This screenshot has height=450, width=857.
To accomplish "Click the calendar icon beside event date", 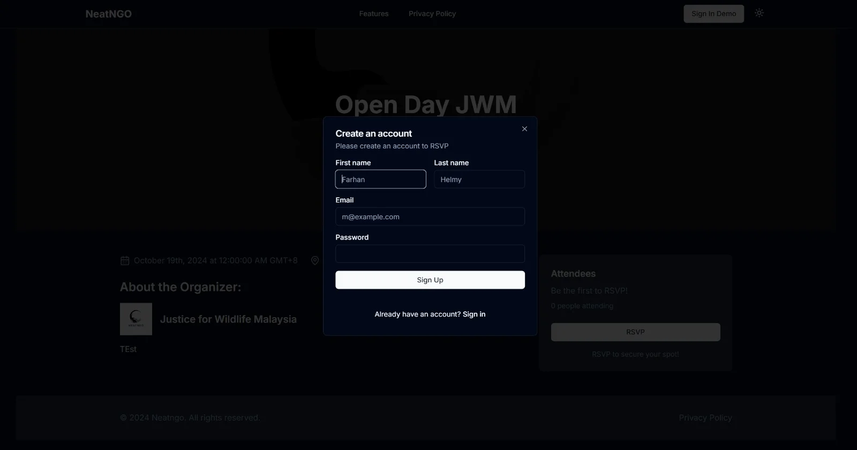I will click(x=125, y=261).
